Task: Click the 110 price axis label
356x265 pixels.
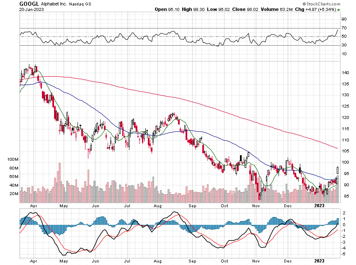Action: coord(346,140)
